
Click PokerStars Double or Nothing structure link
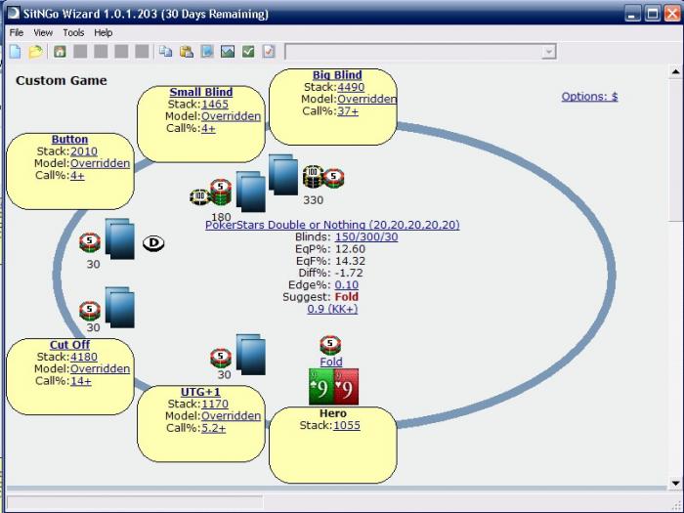pos(332,225)
